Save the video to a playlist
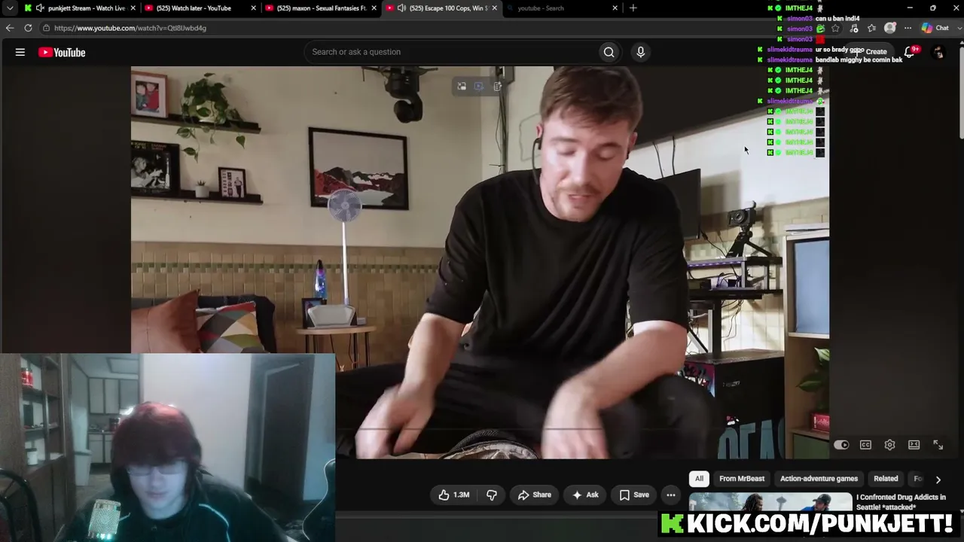This screenshot has width=964, height=542. pyautogui.click(x=634, y=495)
